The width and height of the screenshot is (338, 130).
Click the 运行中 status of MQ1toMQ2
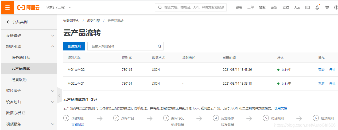pos(284,70)
